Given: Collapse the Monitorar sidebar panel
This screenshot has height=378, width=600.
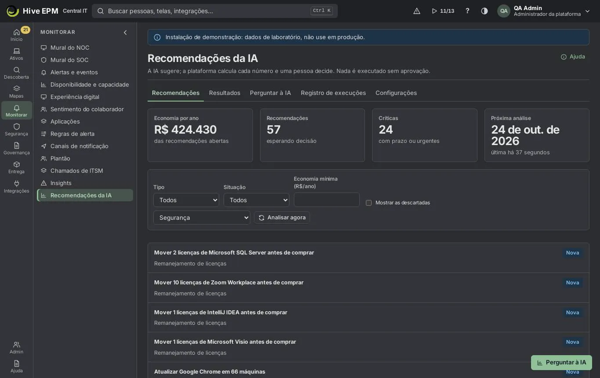Looking at the screenshot, I should (125, 33).
